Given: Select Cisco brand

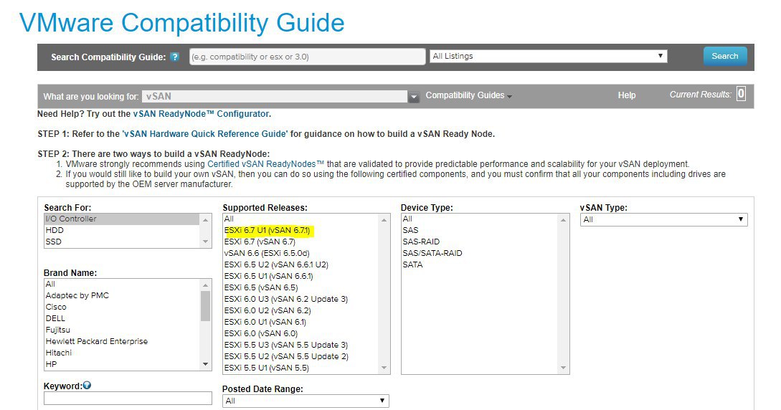Looking at the screenshot, I should click(121, 307).
